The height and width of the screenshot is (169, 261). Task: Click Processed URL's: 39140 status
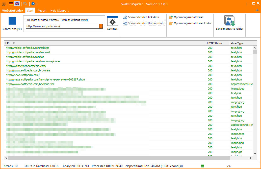[x=107, y=166]
